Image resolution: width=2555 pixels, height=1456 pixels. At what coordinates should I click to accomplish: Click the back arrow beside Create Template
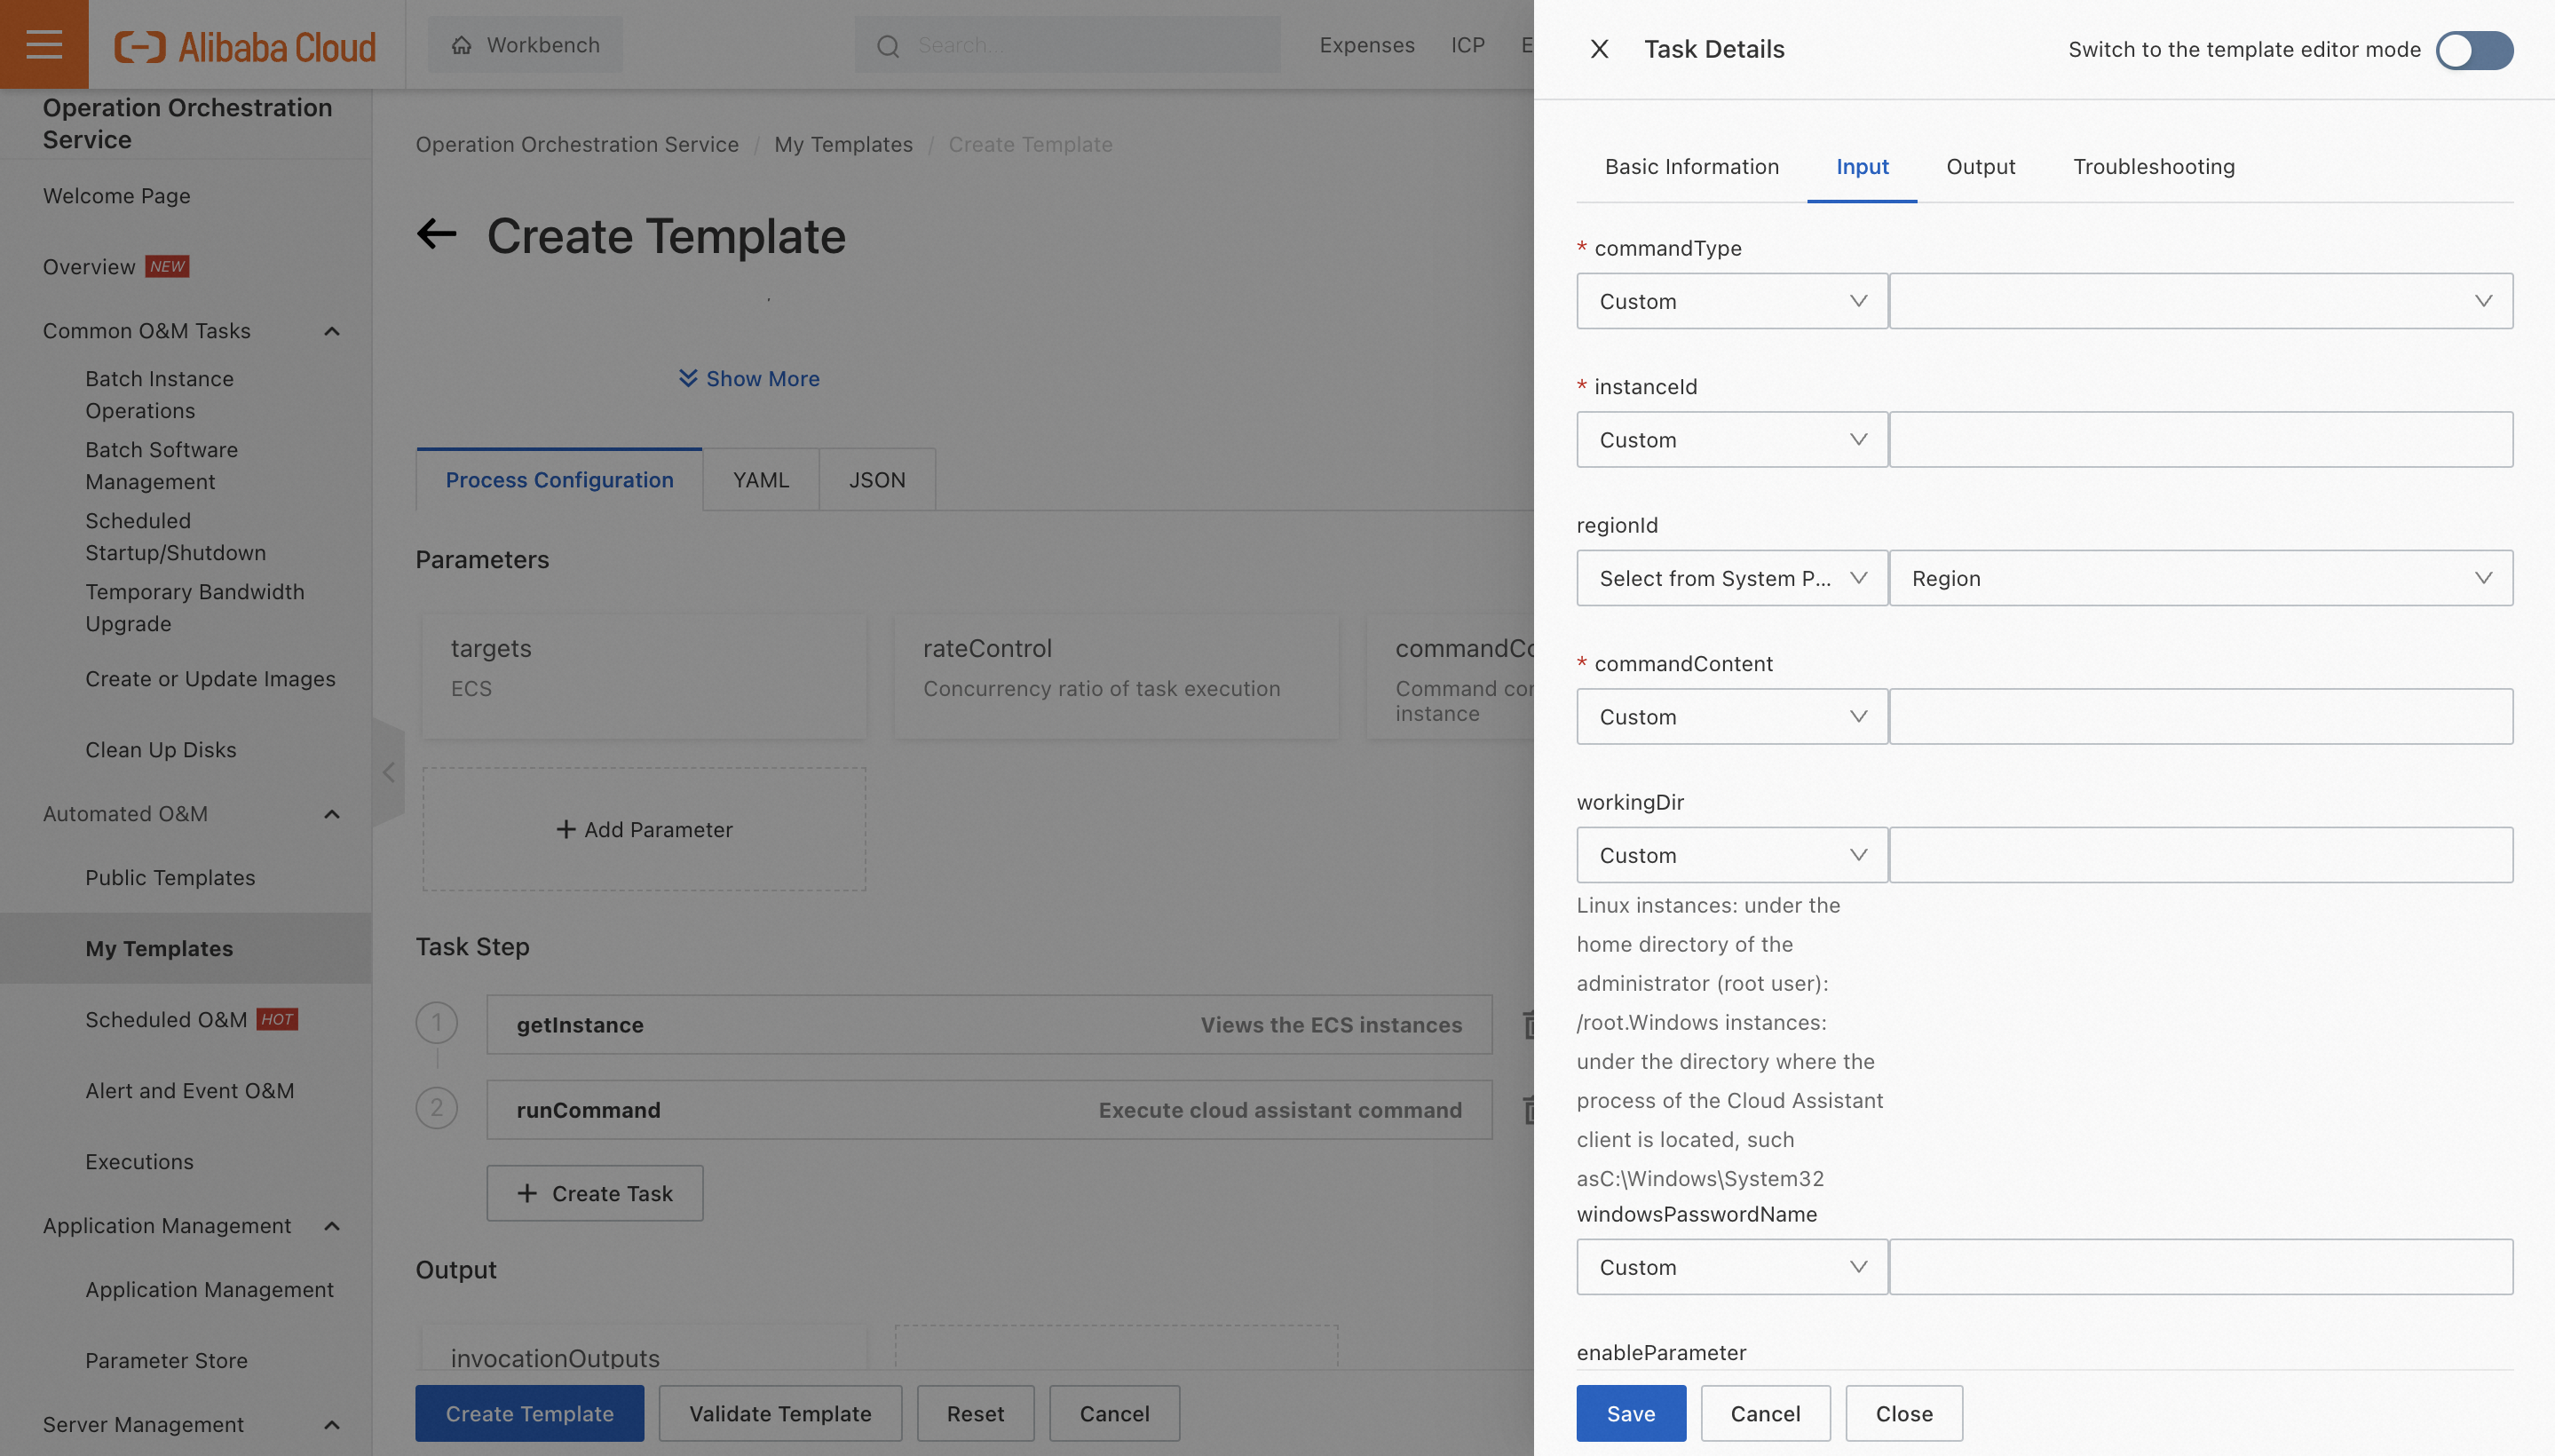pyautogui.click(x=436, y=234)
